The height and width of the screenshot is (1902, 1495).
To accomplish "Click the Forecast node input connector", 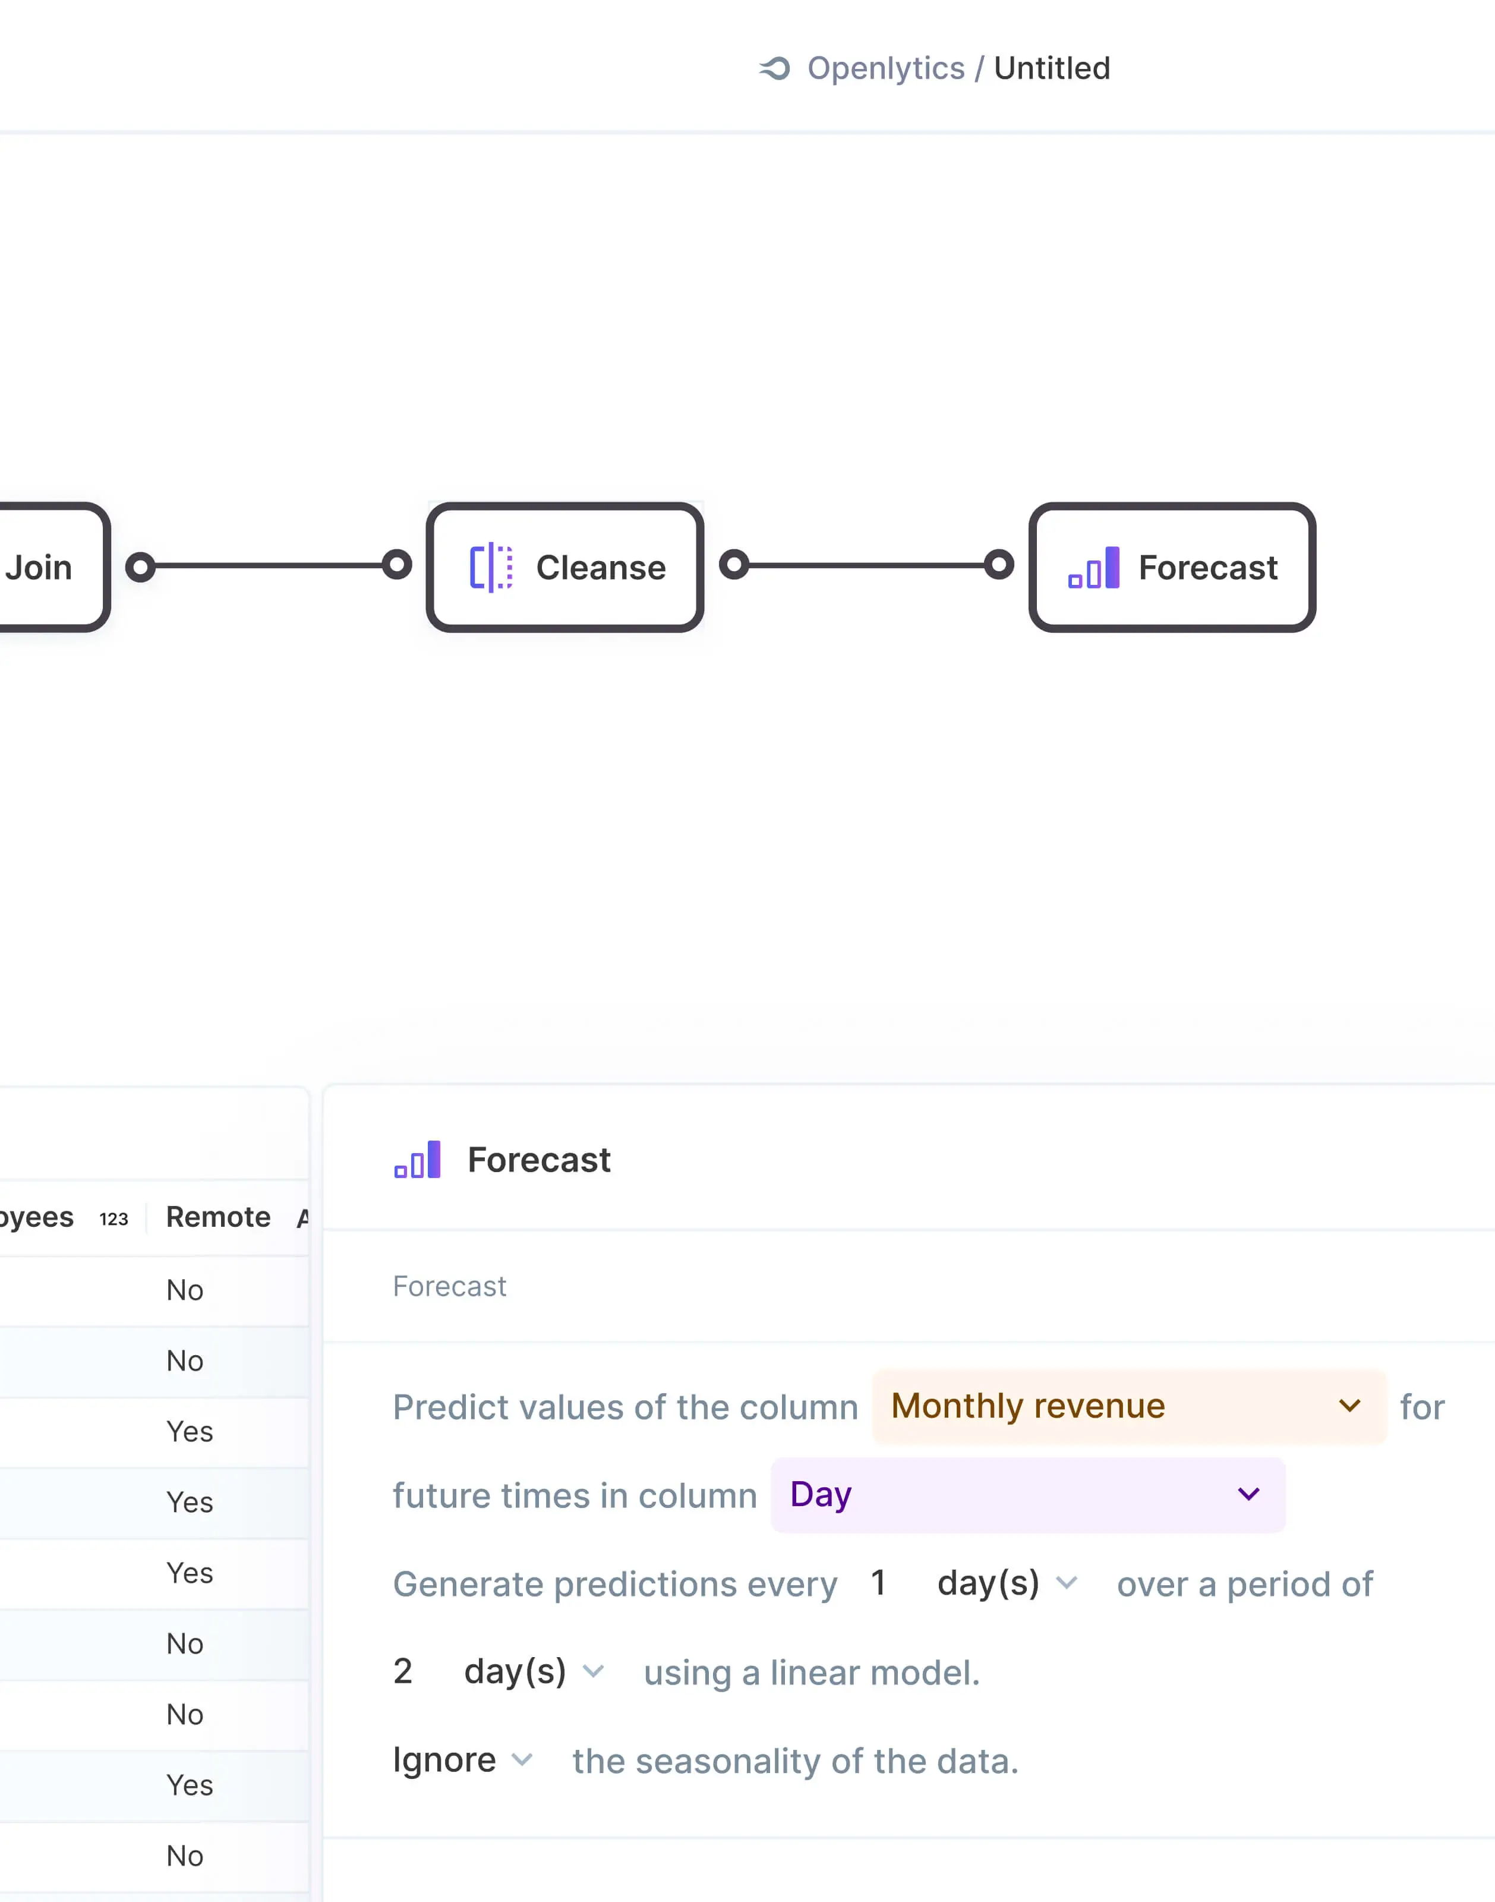I will tap(999, 565).
